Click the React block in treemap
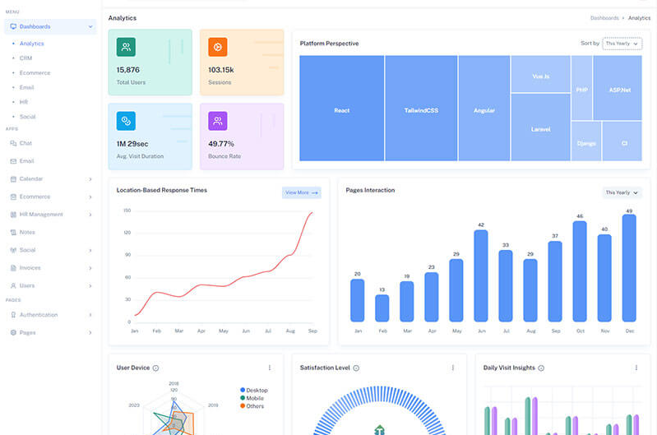Viewport: 657px width, 435px height. pyautogui.click(x=342, y=109)
